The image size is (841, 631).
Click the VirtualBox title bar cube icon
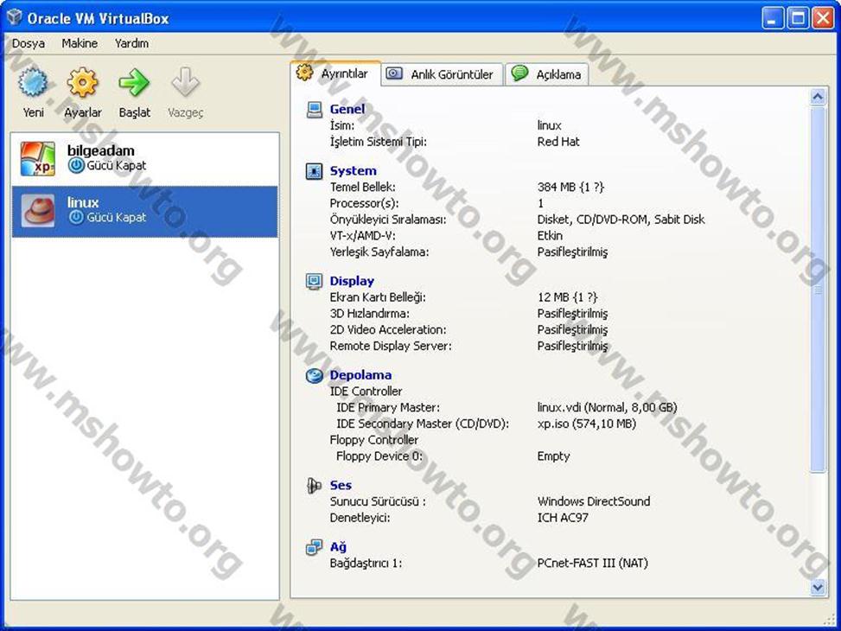click(15, 17)
